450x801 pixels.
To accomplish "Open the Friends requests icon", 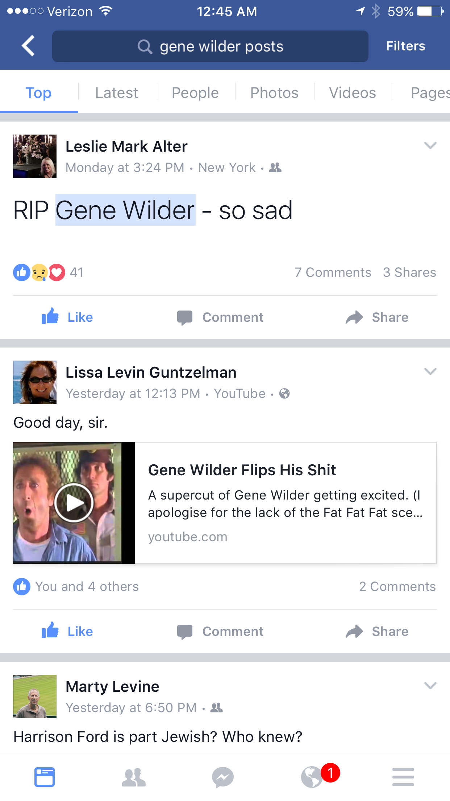I will [x=134, y=777].
